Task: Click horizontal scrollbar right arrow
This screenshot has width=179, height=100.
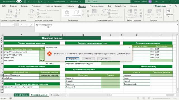Action: point(175,95)
